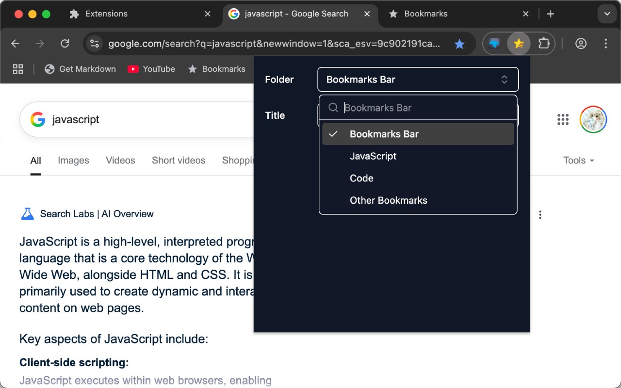The width and height of the screenshot is (621, 388).
Task: Expand the Tools search filter
Action: [578, 161]
